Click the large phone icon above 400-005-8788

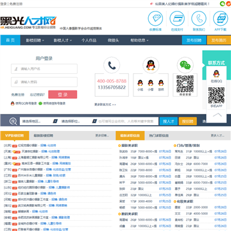112,65
